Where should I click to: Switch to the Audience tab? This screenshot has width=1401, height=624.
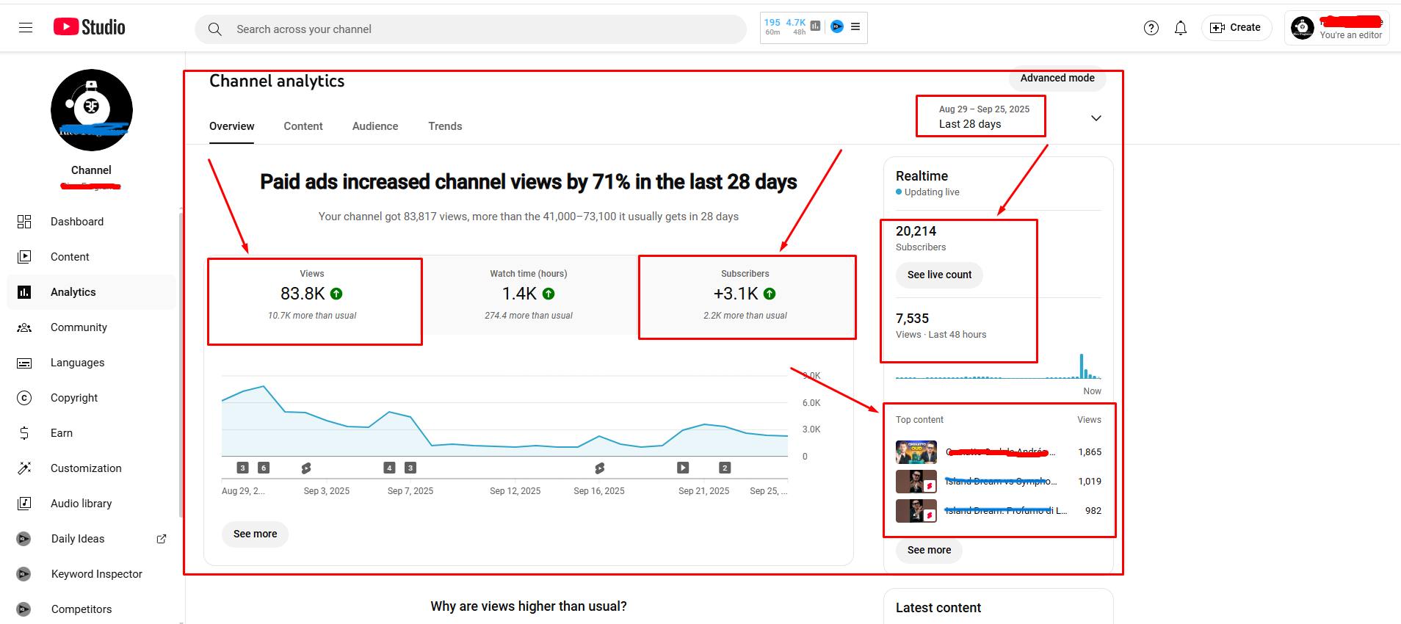tap(374, 126)
